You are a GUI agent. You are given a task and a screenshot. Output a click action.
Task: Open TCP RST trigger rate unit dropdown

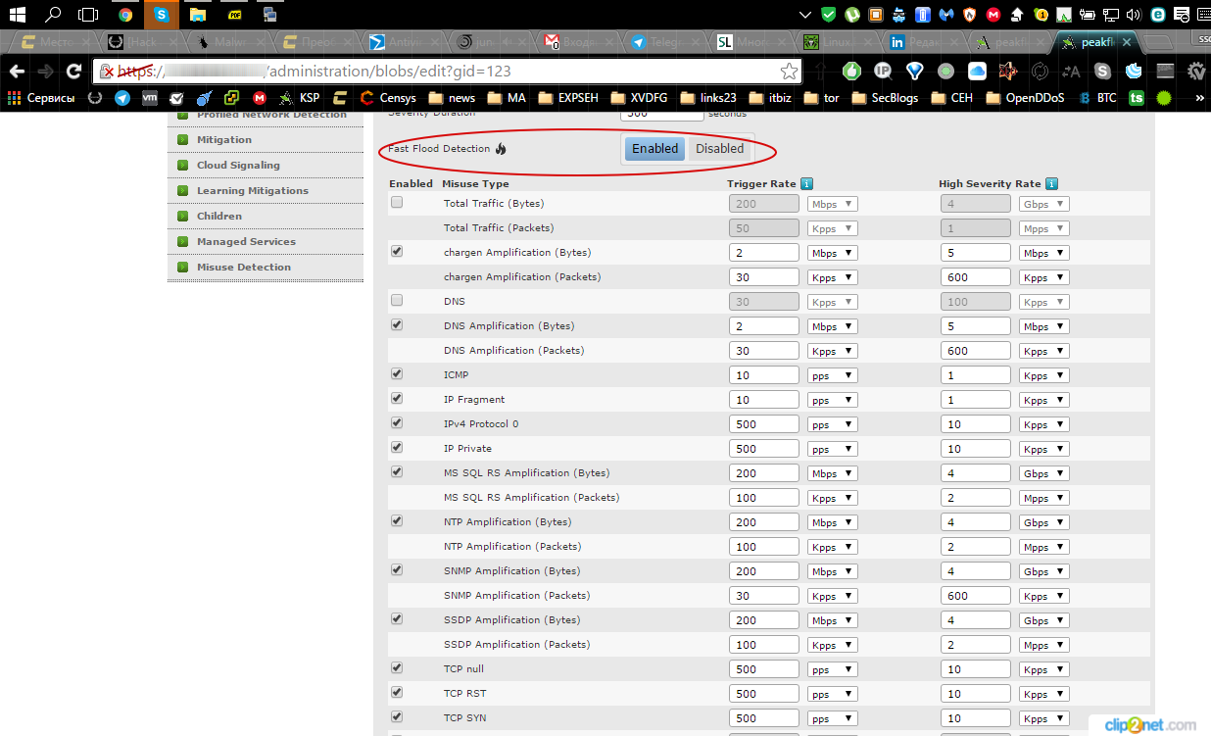pos(833,694)
